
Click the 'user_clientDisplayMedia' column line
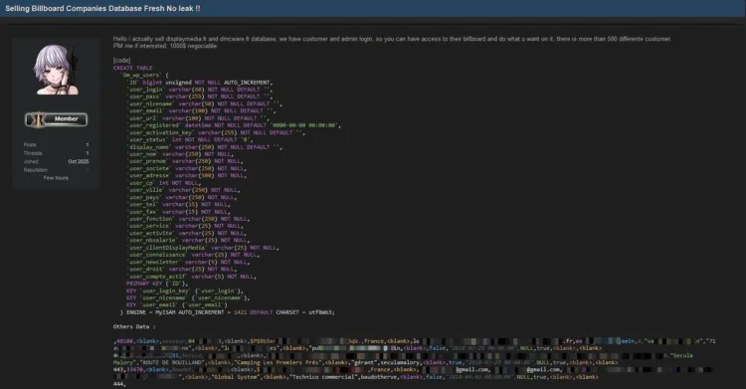pyautogui.click(x=203, y=248)
